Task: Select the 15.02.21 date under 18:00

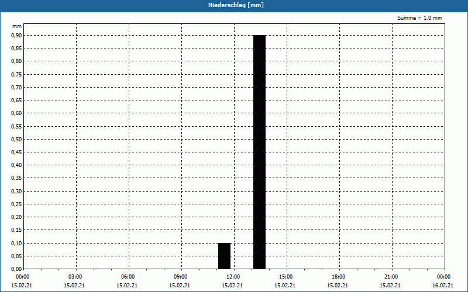Action: (338, 286)
